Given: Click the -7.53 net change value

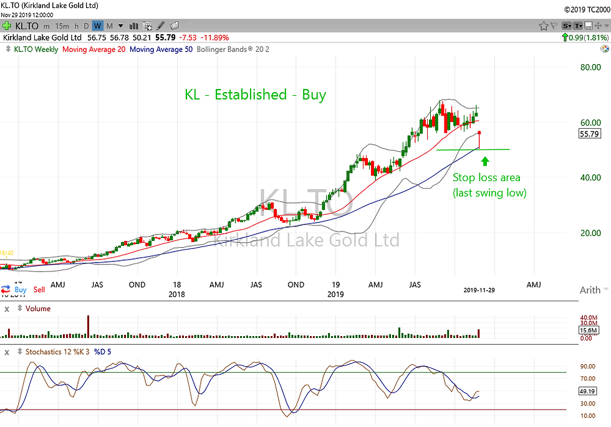Looking at the screenshot, I should (x=188, y=38).
